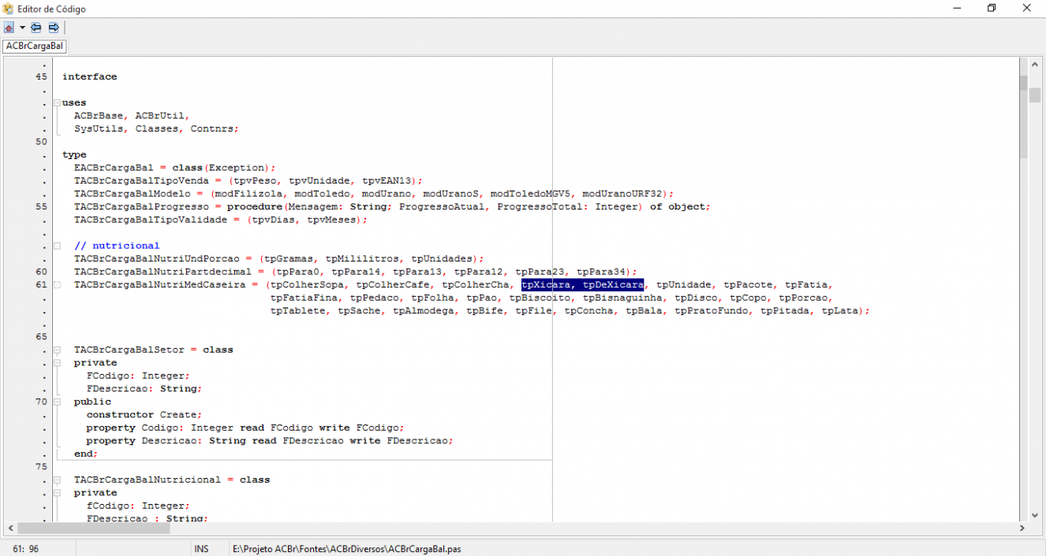Select the ACBrCargaBal editor tab
The width and height of the screenshot is (1046, 556).
pyautogui.click(x=34, y=46)
